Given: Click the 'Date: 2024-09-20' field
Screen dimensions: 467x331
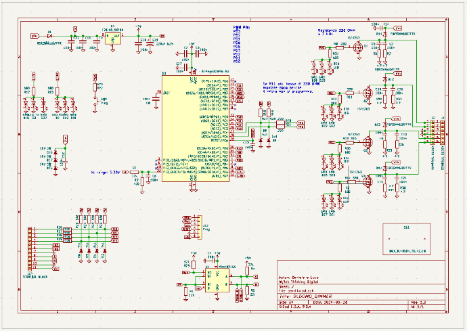Looking at the screenshot, I should click(x=330, y=303).
